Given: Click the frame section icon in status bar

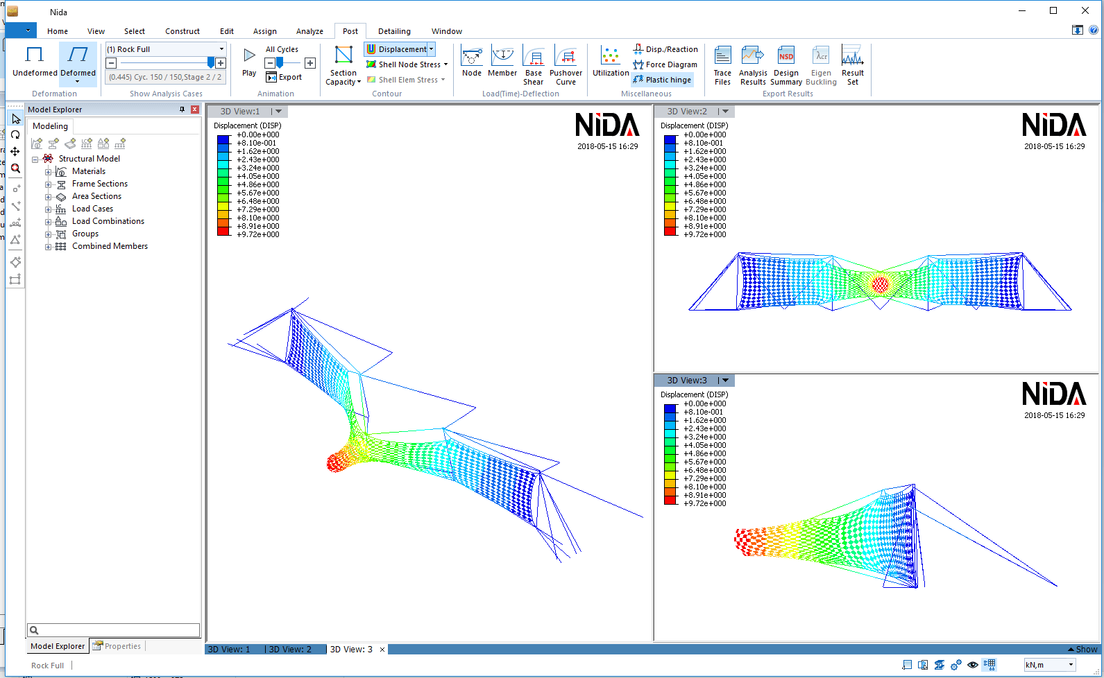Looking at the screenshot, I should [x=940, y=665].
